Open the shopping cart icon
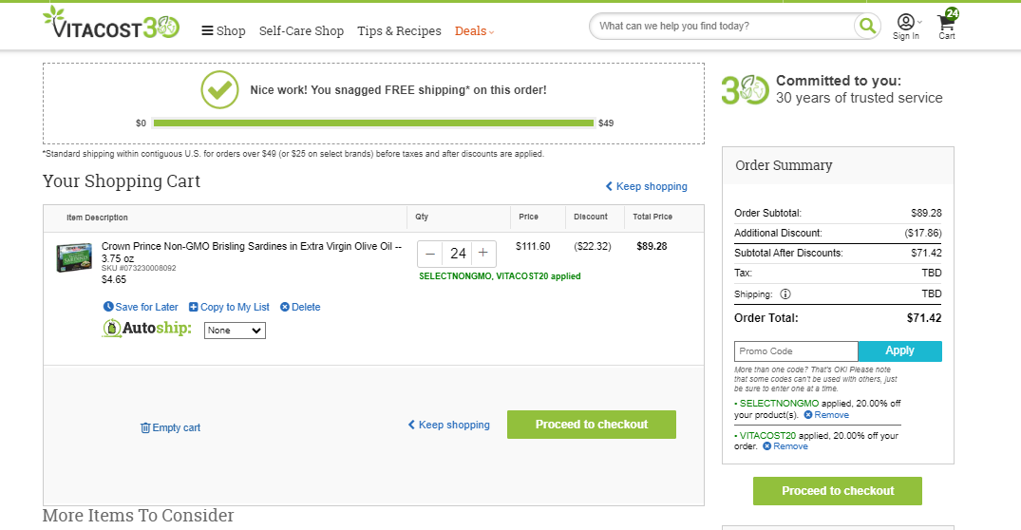 pos(947,26)
